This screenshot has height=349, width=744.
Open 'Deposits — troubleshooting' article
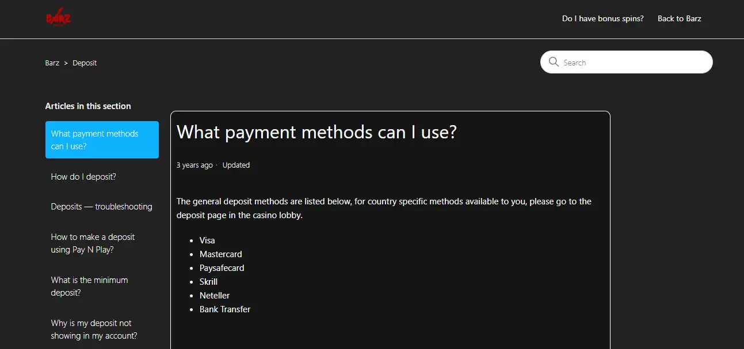tap(102, 207)
